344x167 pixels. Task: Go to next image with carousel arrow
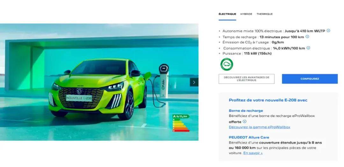click(194, 82)
